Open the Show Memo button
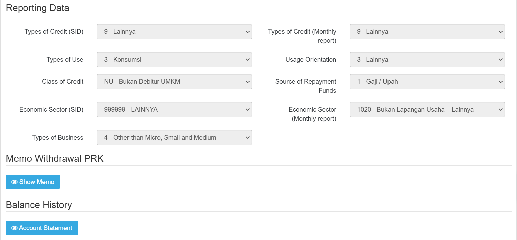 pyautogui.click(x=33, y=182)
